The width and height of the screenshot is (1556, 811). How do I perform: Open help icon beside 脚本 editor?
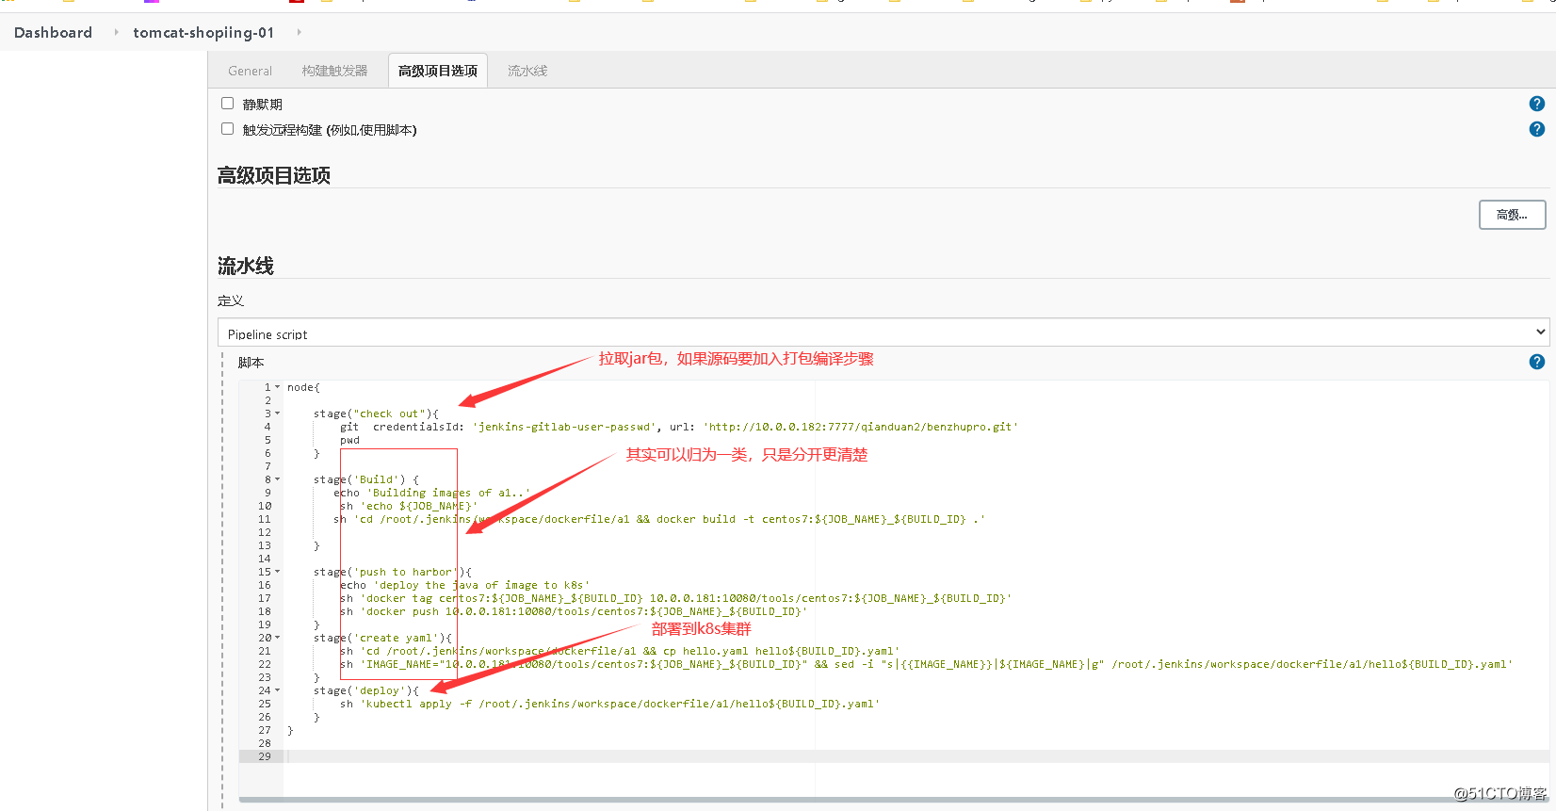click(1536, 362)
